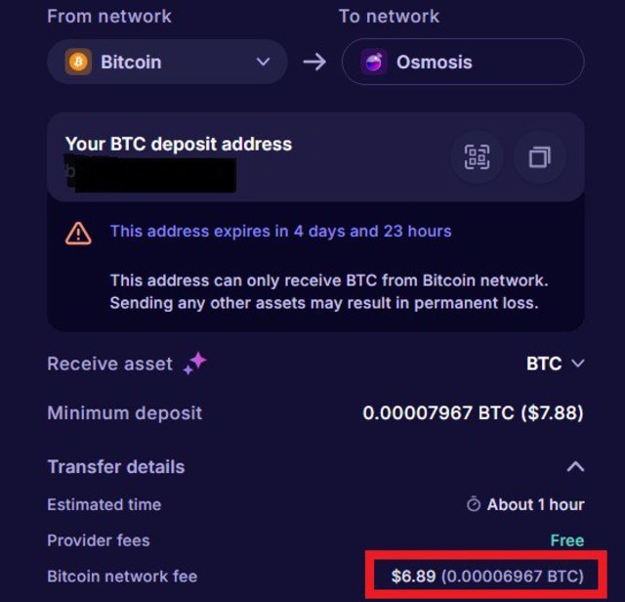625x602 pixels.
Task: Click the sparkle icon beside Receive asset
Action: click(195, 363)
